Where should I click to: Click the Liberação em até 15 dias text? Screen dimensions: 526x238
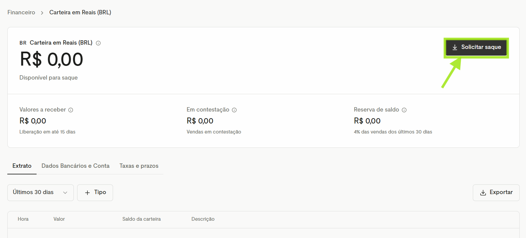pos(48,132)
